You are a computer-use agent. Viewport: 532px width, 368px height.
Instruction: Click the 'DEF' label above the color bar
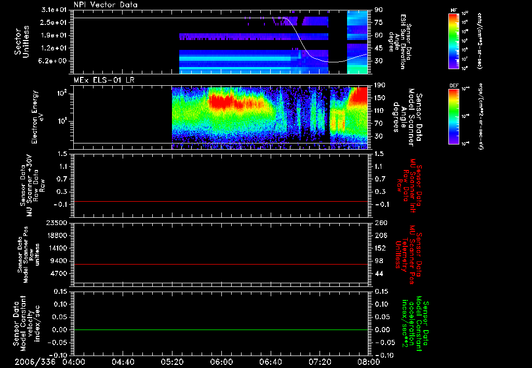454,86
